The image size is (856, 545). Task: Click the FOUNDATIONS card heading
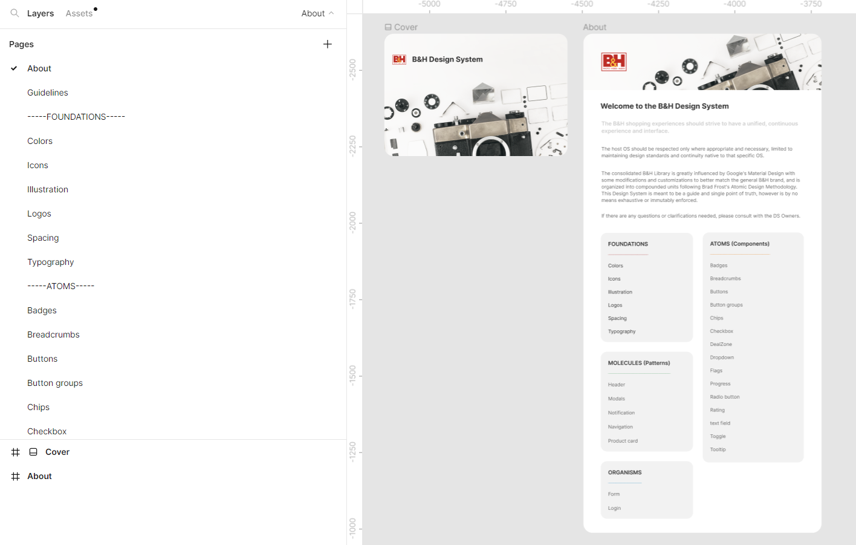coord(627,244)
